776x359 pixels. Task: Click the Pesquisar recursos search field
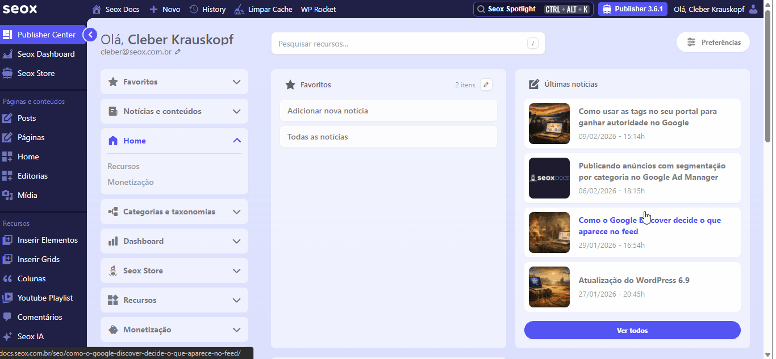click(x=400, y=44)
